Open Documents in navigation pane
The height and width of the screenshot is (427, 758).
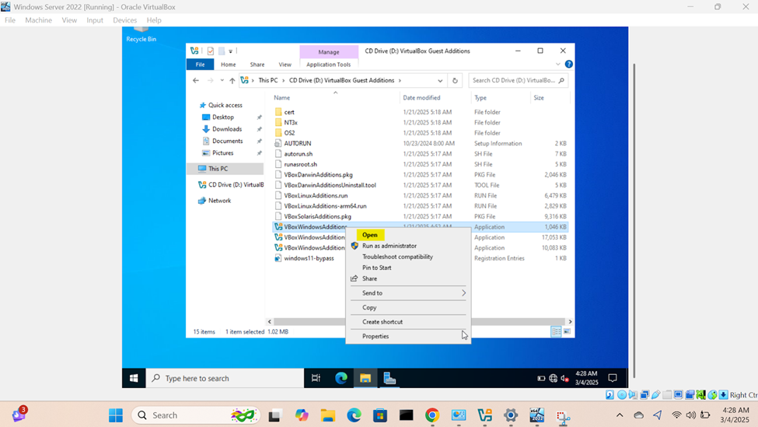pos(227,141)
